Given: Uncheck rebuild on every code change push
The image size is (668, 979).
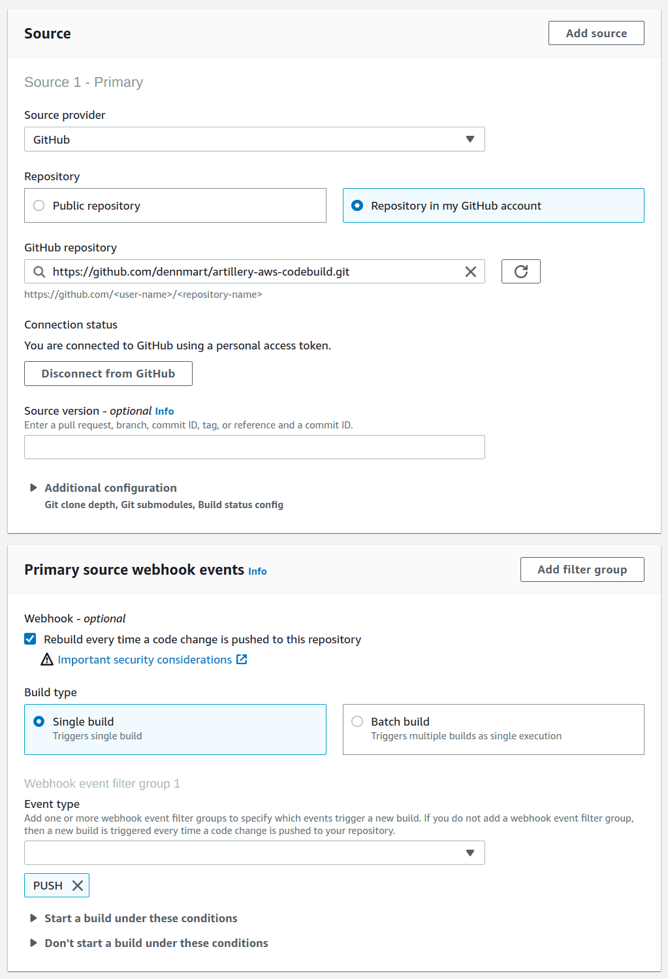Looking at the screenshot, I should pos(30,639).
